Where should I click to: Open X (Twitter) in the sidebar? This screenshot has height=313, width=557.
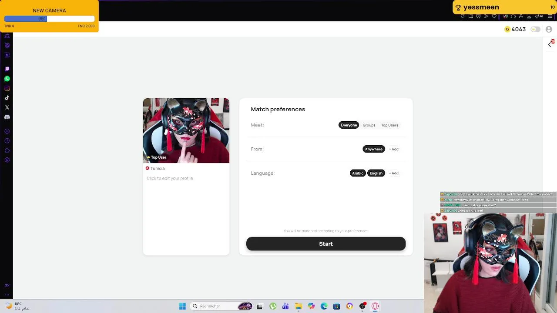coord(7,107)
